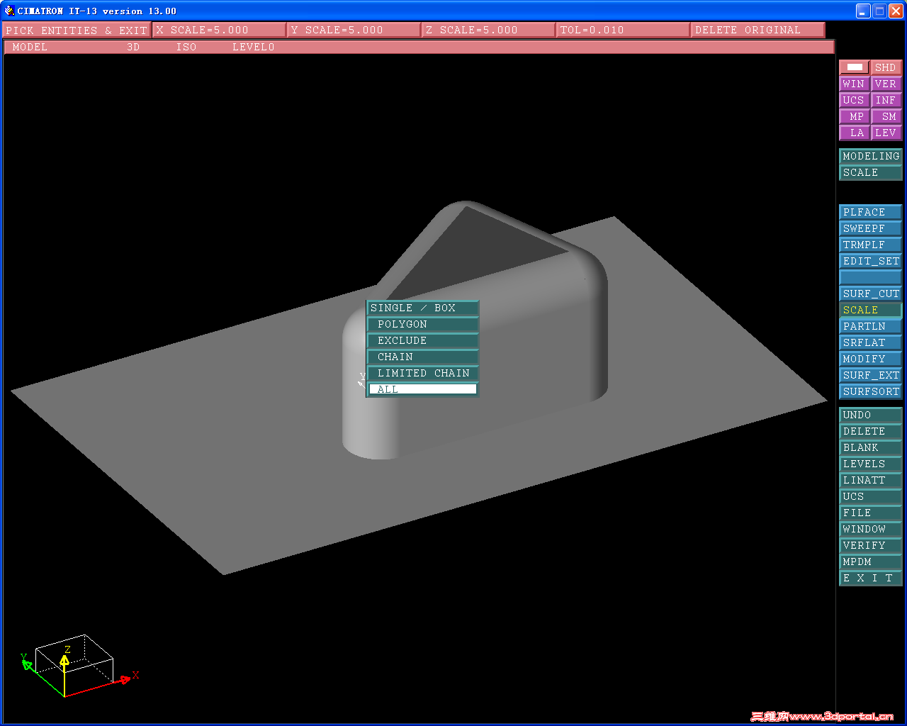907x726 pixels.
Task: Choose ALL in the selection popup
Action: click(x=423, y=389)
